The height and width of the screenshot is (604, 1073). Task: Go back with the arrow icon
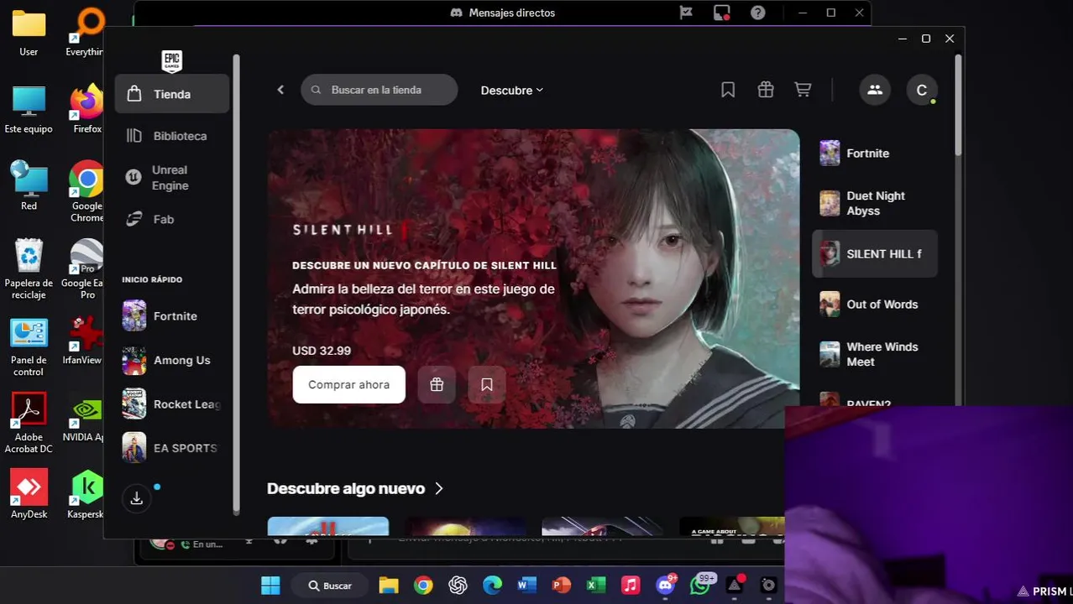click(x=281, y=90)
